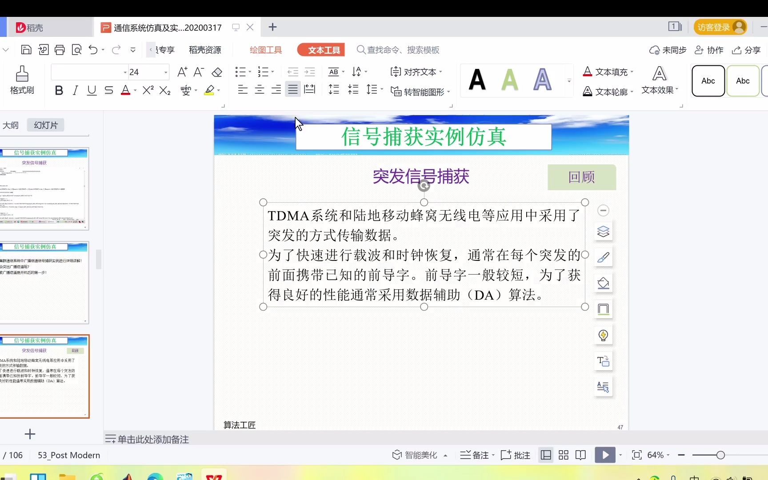This screenshot has width=768, height=480.
Task: Align text right
Action: (x=276, y=89)
